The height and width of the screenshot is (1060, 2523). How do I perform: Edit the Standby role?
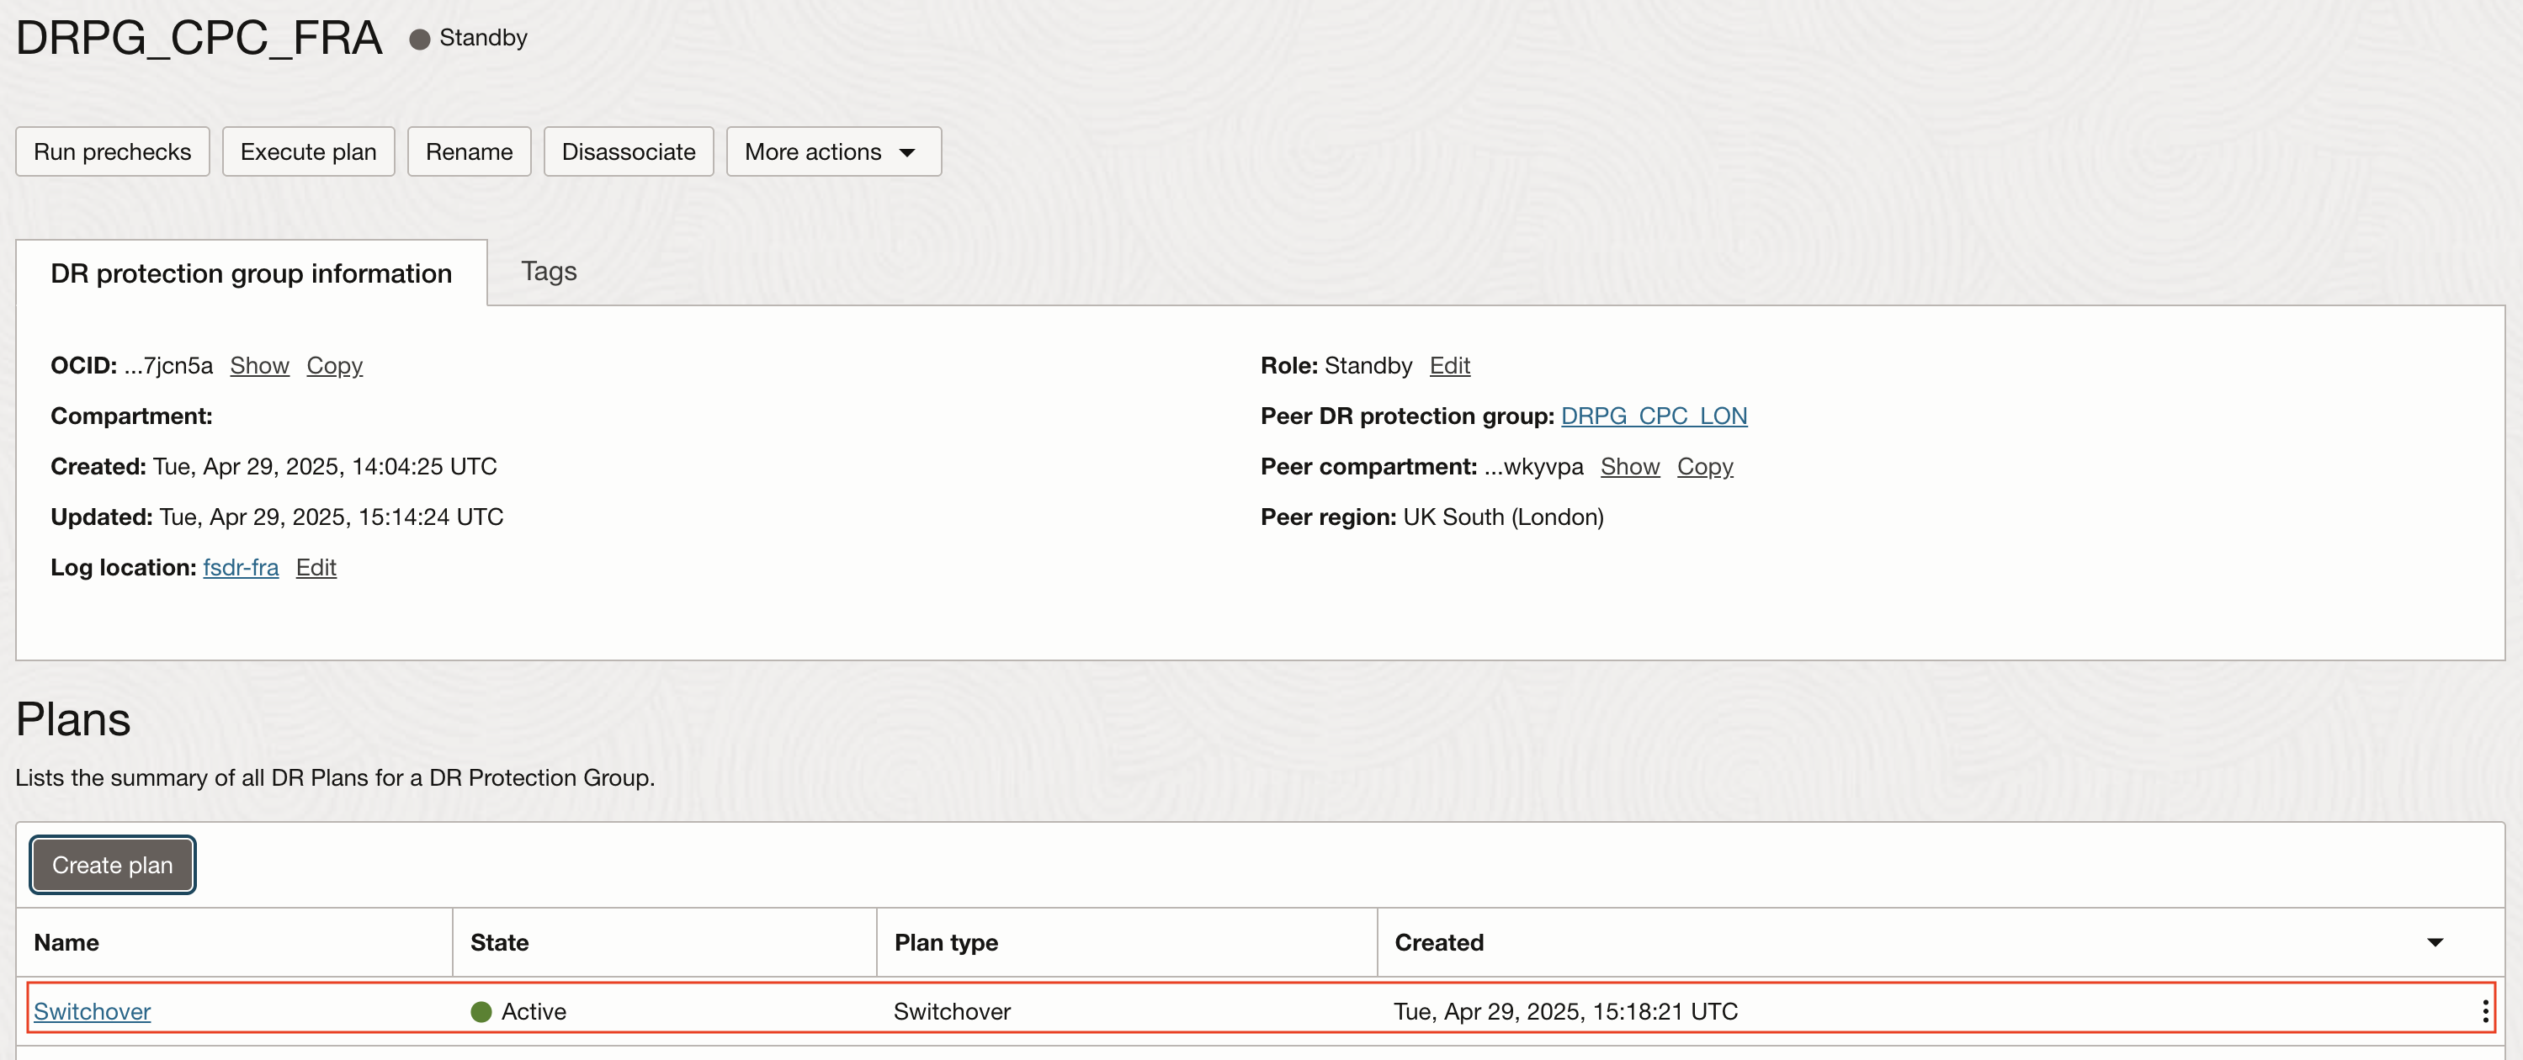pyautogui.click(x=1449, y=365)
